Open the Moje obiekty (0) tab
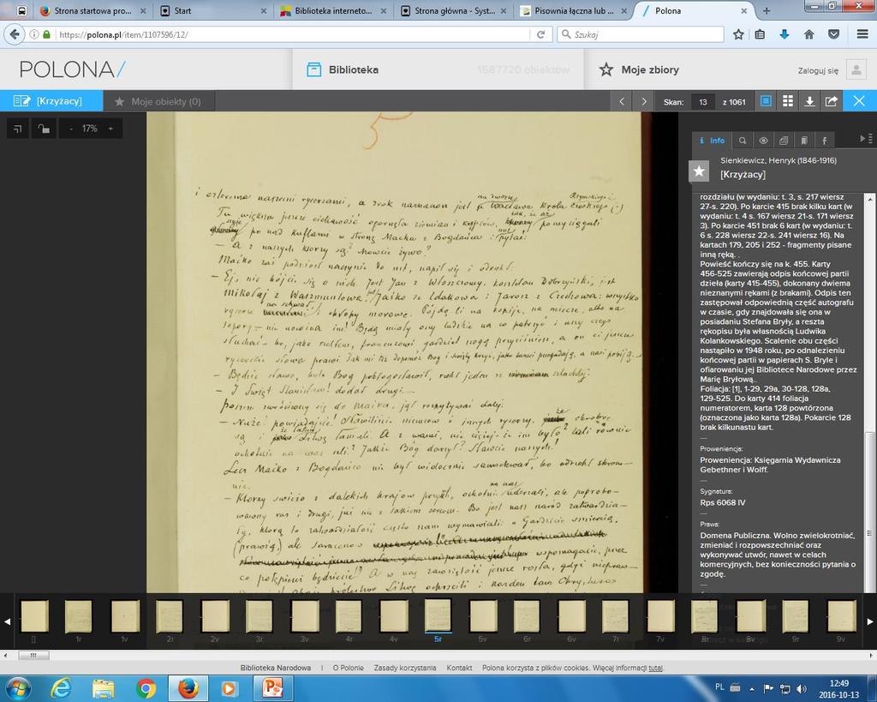Screen dimensions: 877x702 158,101
